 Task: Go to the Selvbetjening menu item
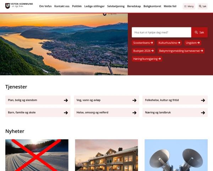pyautogui.click(x=116, y=6)
